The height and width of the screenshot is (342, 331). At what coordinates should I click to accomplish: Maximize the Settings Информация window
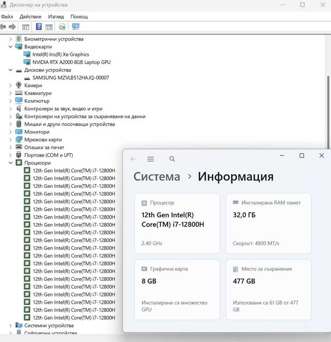[302, 156]
